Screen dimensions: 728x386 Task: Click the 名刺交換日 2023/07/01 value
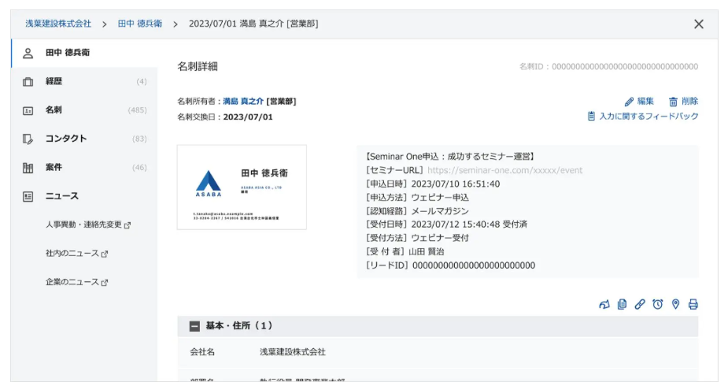click(248, 117)
